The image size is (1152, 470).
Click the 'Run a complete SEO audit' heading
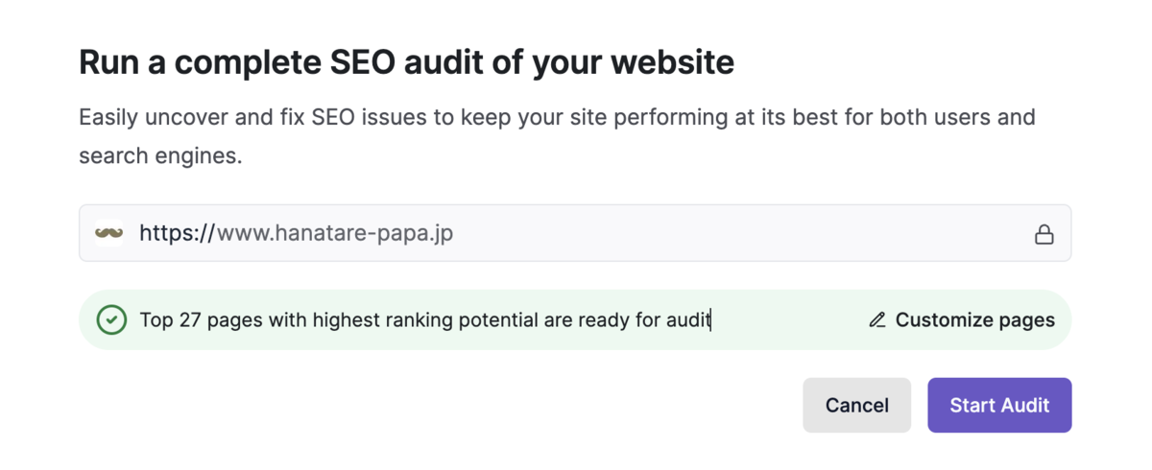(406, 63)
